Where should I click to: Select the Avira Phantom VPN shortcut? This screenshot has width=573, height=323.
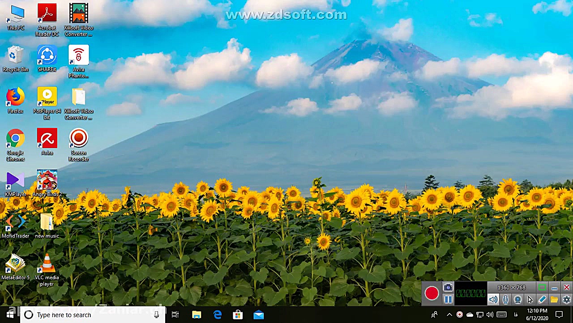[x=78, y=62]
